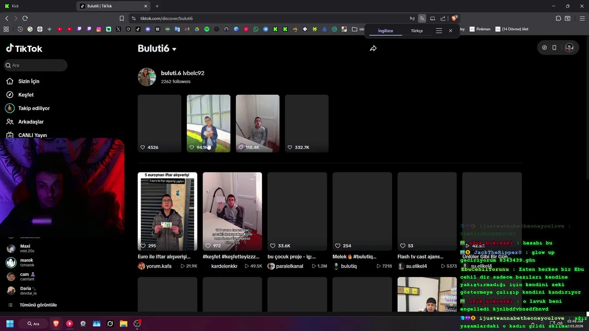Open the Extensions puzzle icon

pos(558,18)
